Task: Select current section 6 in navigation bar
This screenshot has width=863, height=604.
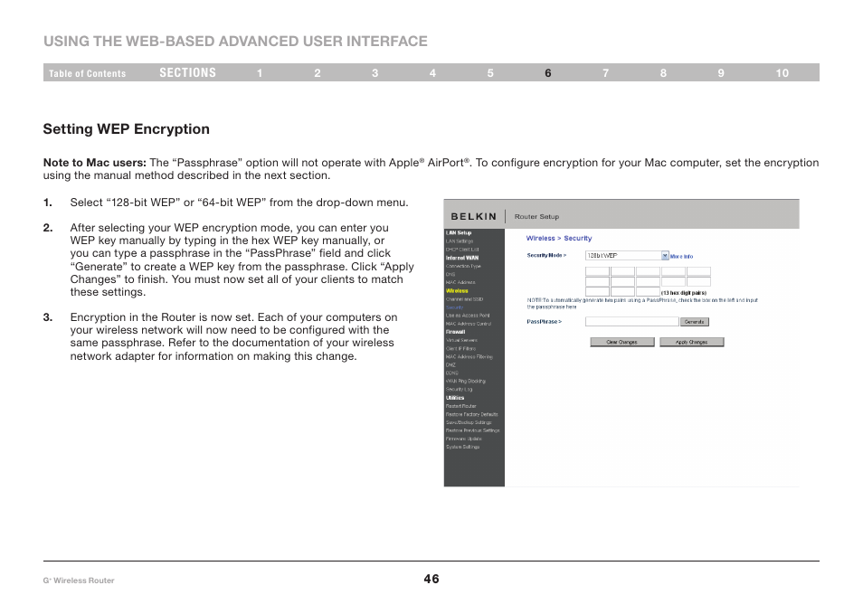Action: click(548, 73)
